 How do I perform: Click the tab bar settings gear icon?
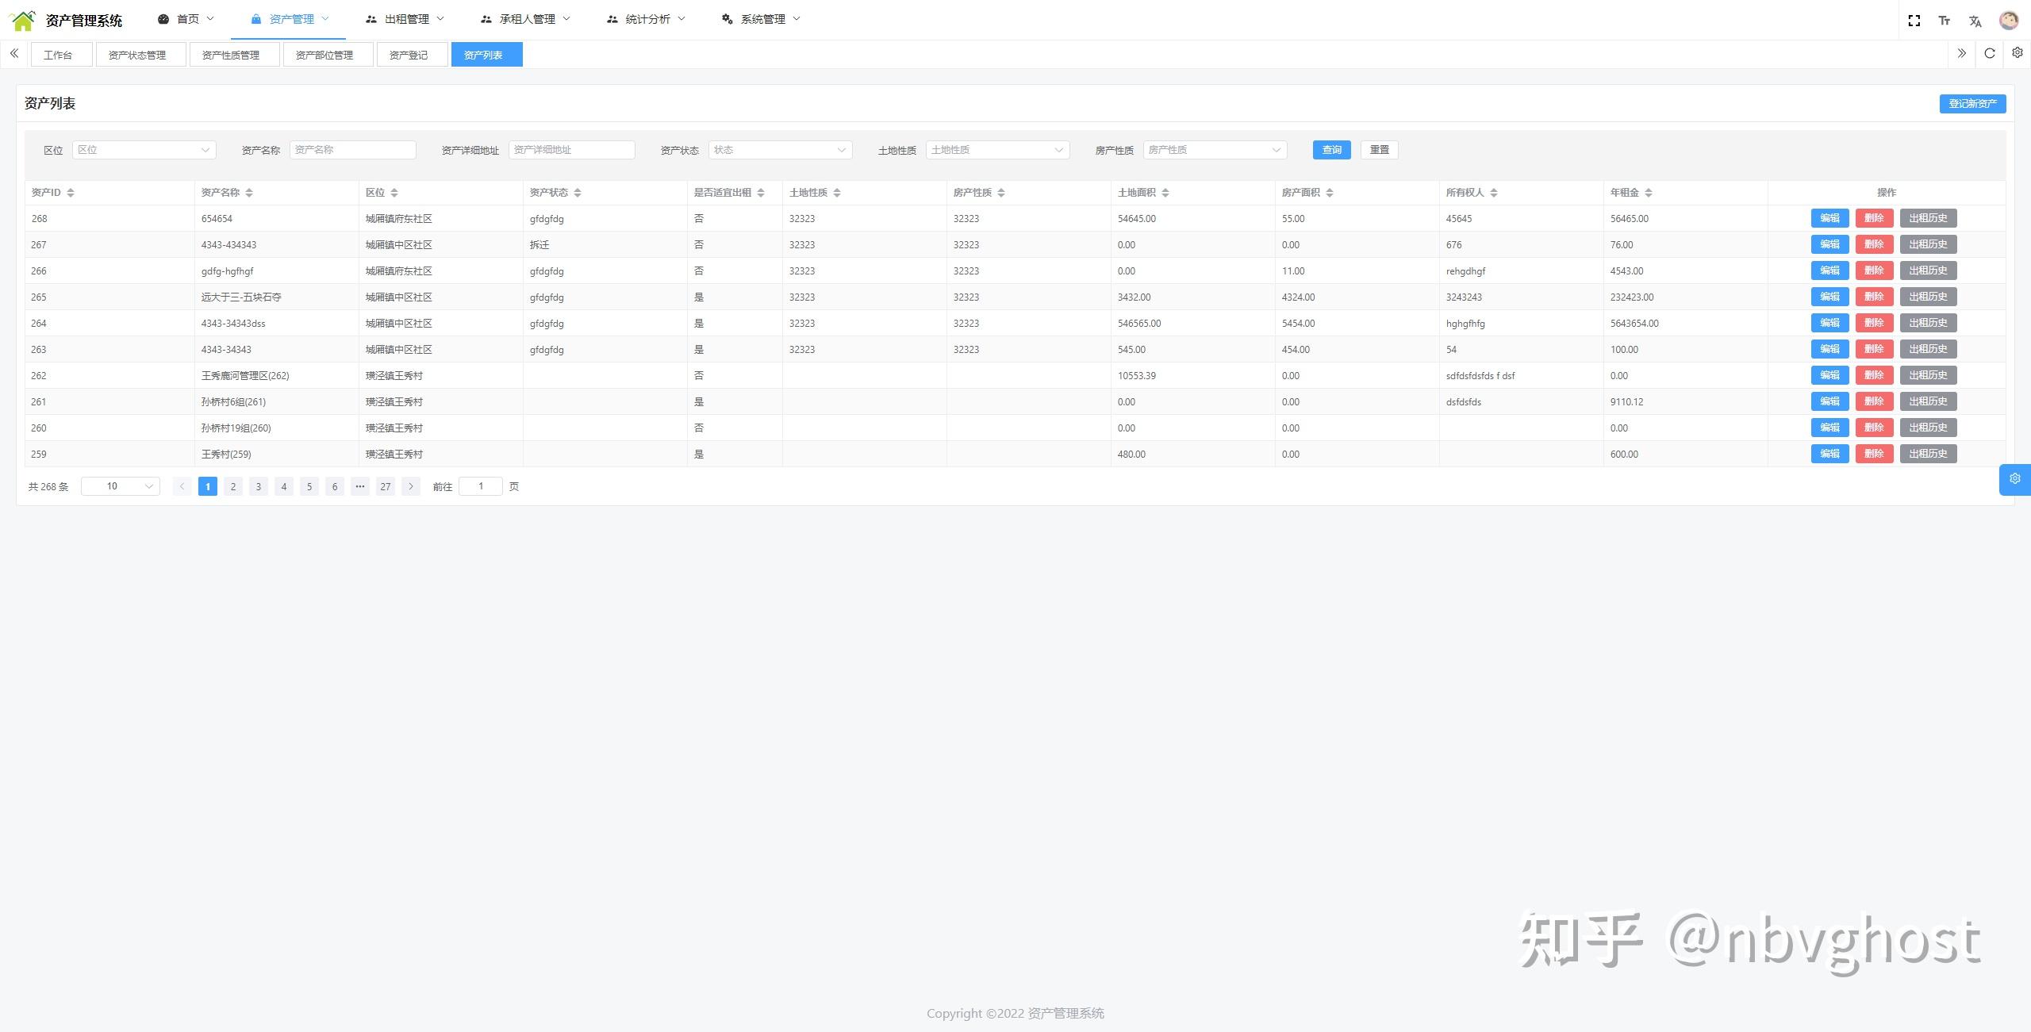point(2017,53)
